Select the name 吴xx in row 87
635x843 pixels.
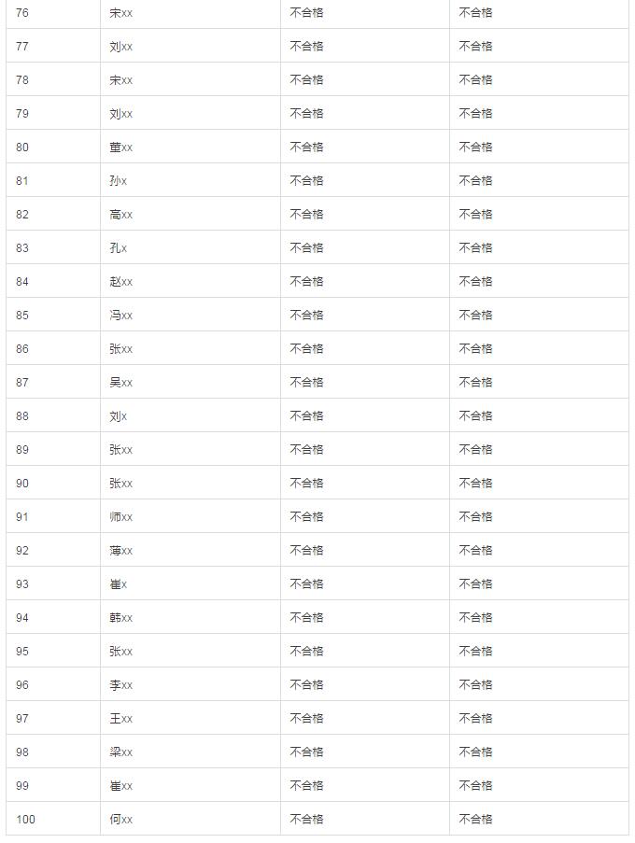click(121, 383)
